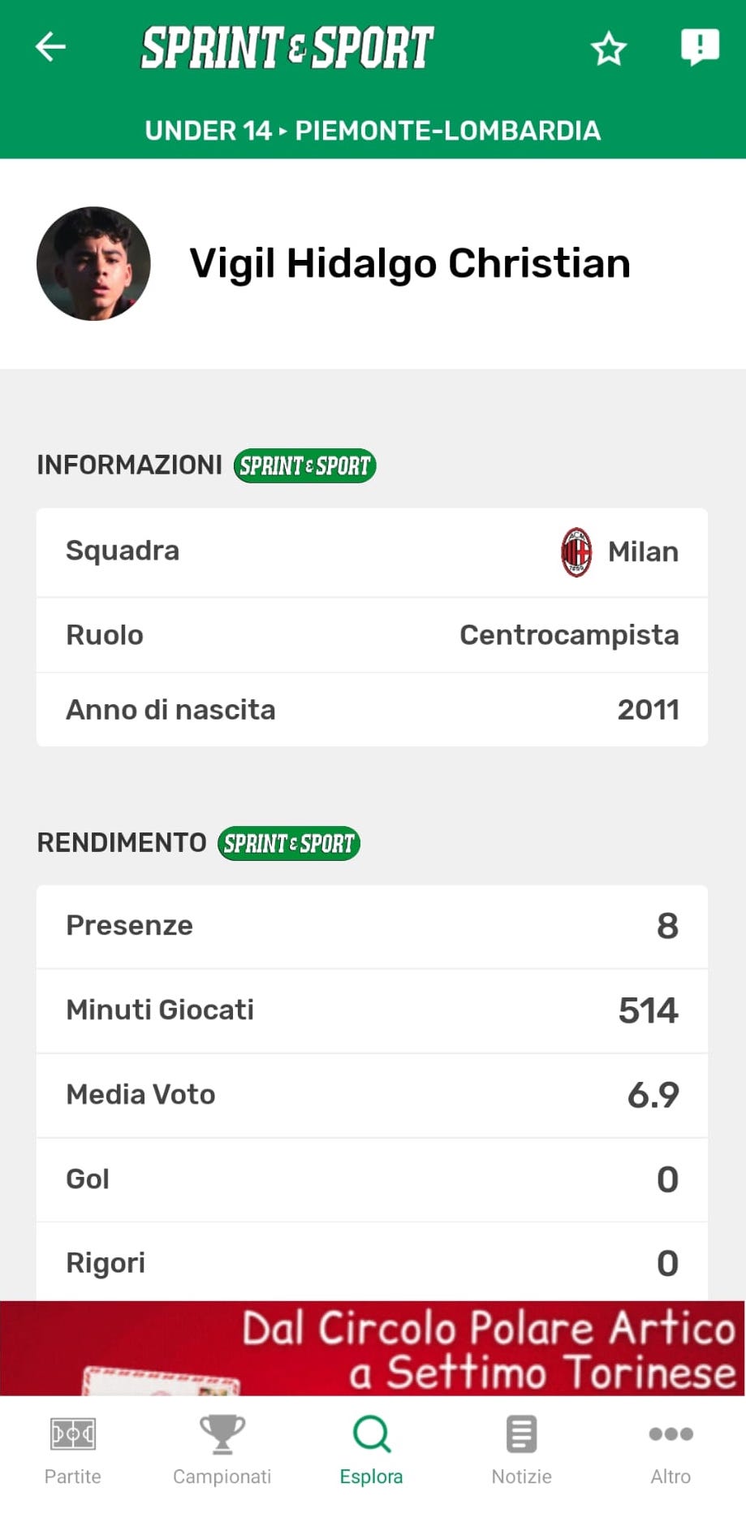Tap the back arrow icon

(x=50, y=47)
